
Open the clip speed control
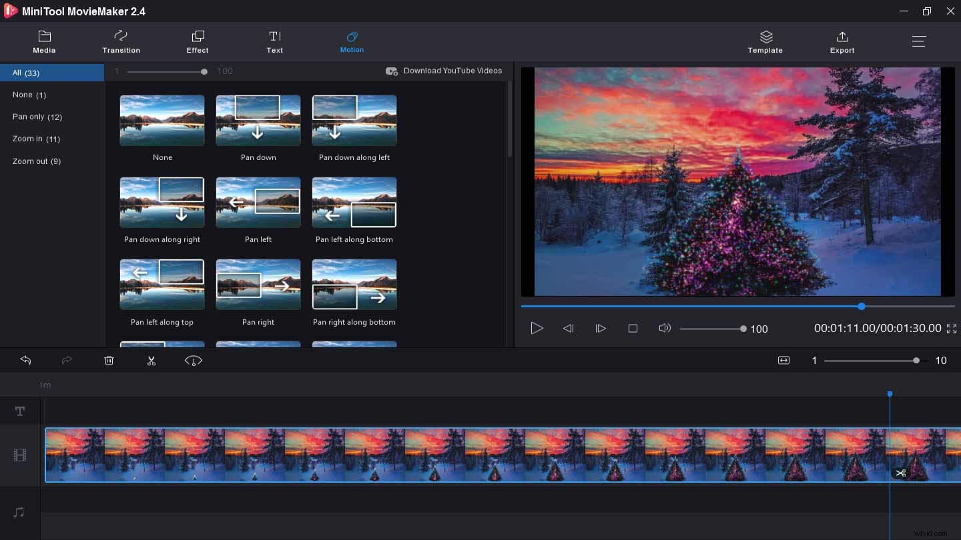tap(193, 360)
